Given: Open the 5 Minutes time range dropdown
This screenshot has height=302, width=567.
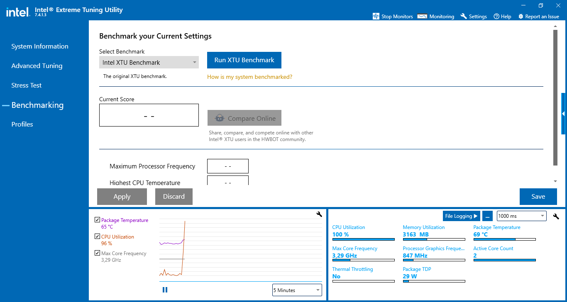Looking at the screenshot, I should (297, 290).
